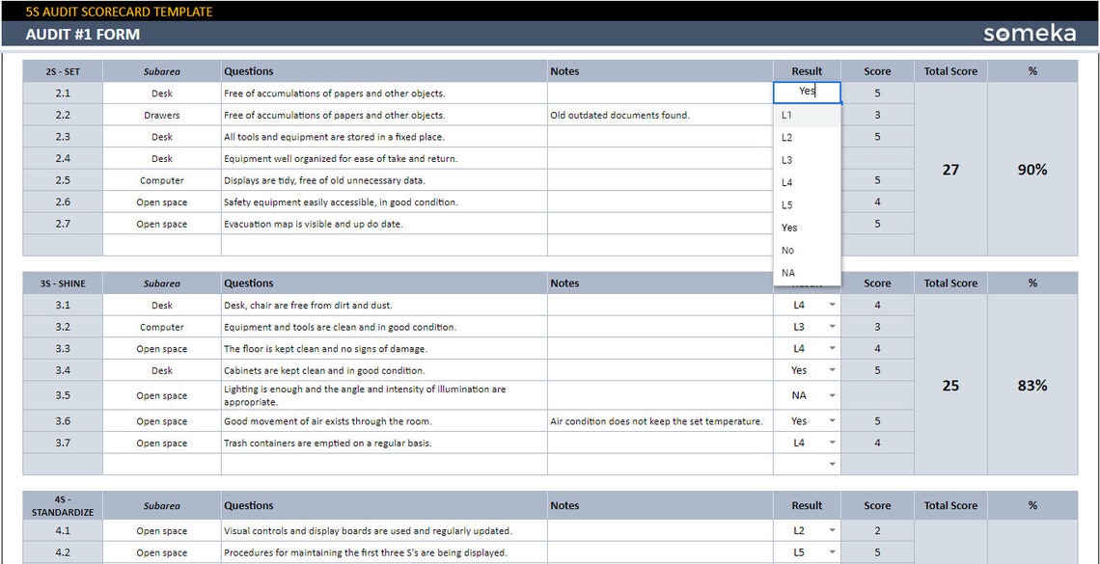Screen dimensions: 1100x564
Task: Click the 3S total score value 25
Action: point(950,386)
